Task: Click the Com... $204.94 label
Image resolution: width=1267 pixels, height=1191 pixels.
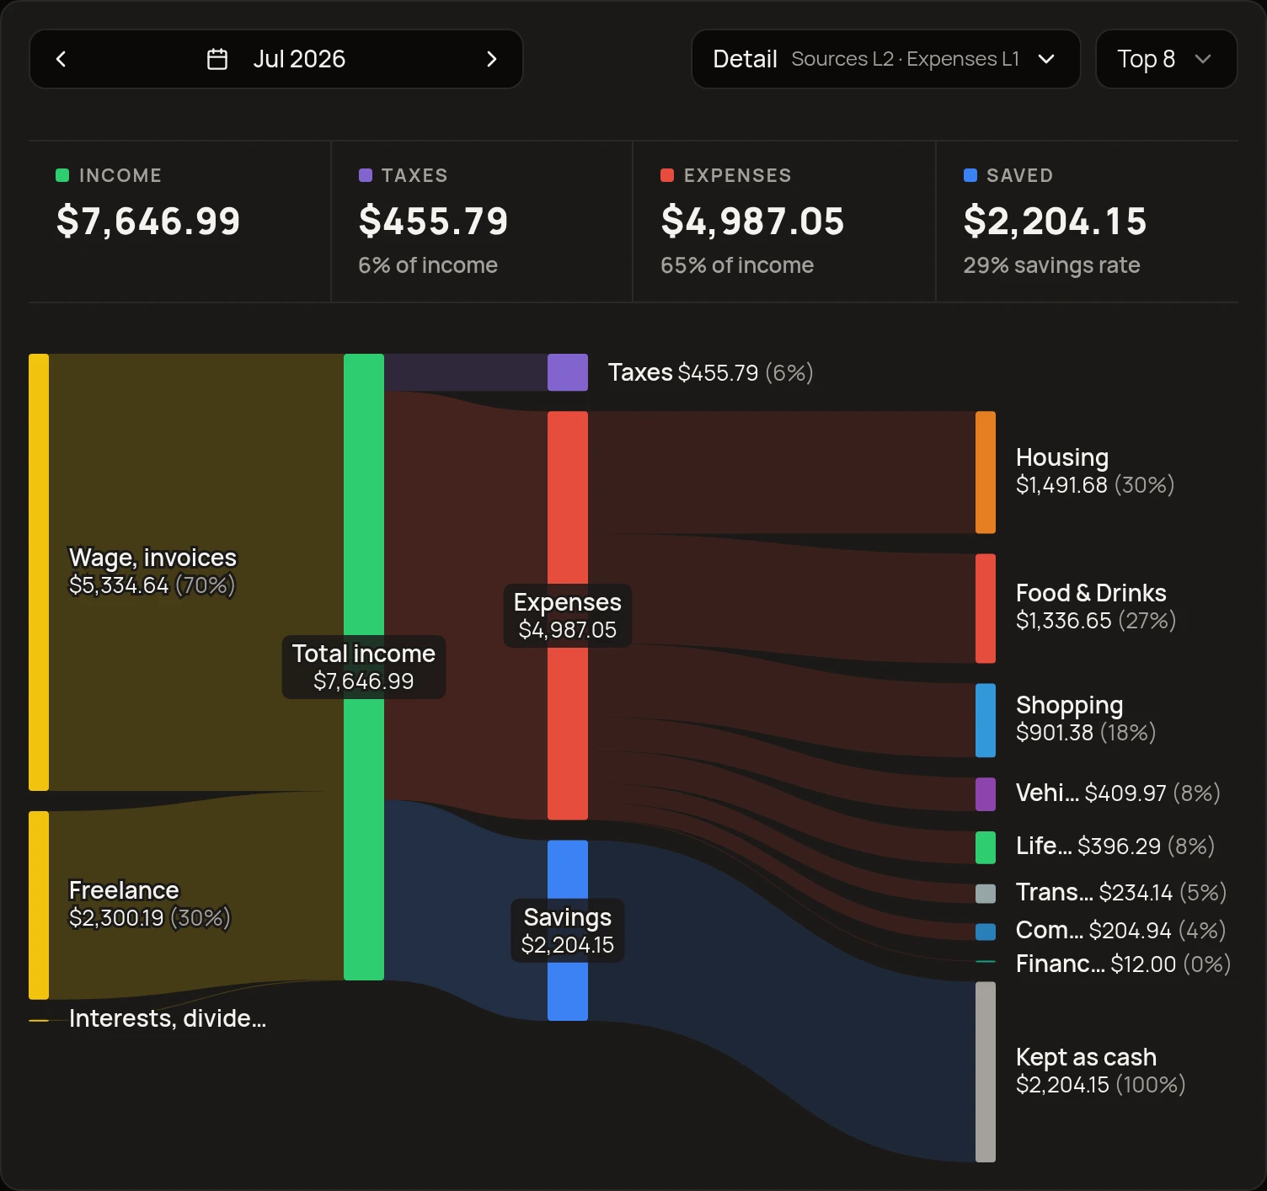Action: (1120, 930)
